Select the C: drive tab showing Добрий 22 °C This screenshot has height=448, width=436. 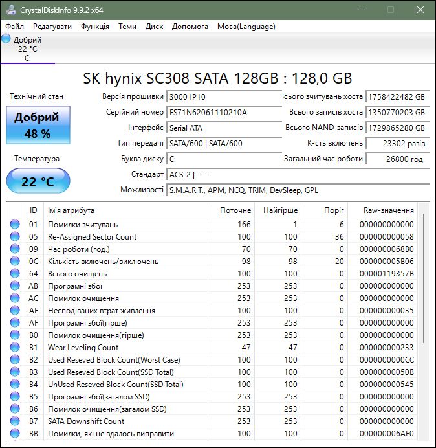[27, 49]
